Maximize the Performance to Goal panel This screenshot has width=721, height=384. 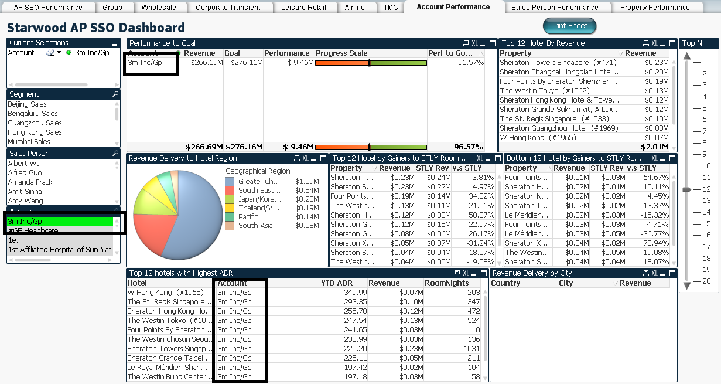point(491,43)
